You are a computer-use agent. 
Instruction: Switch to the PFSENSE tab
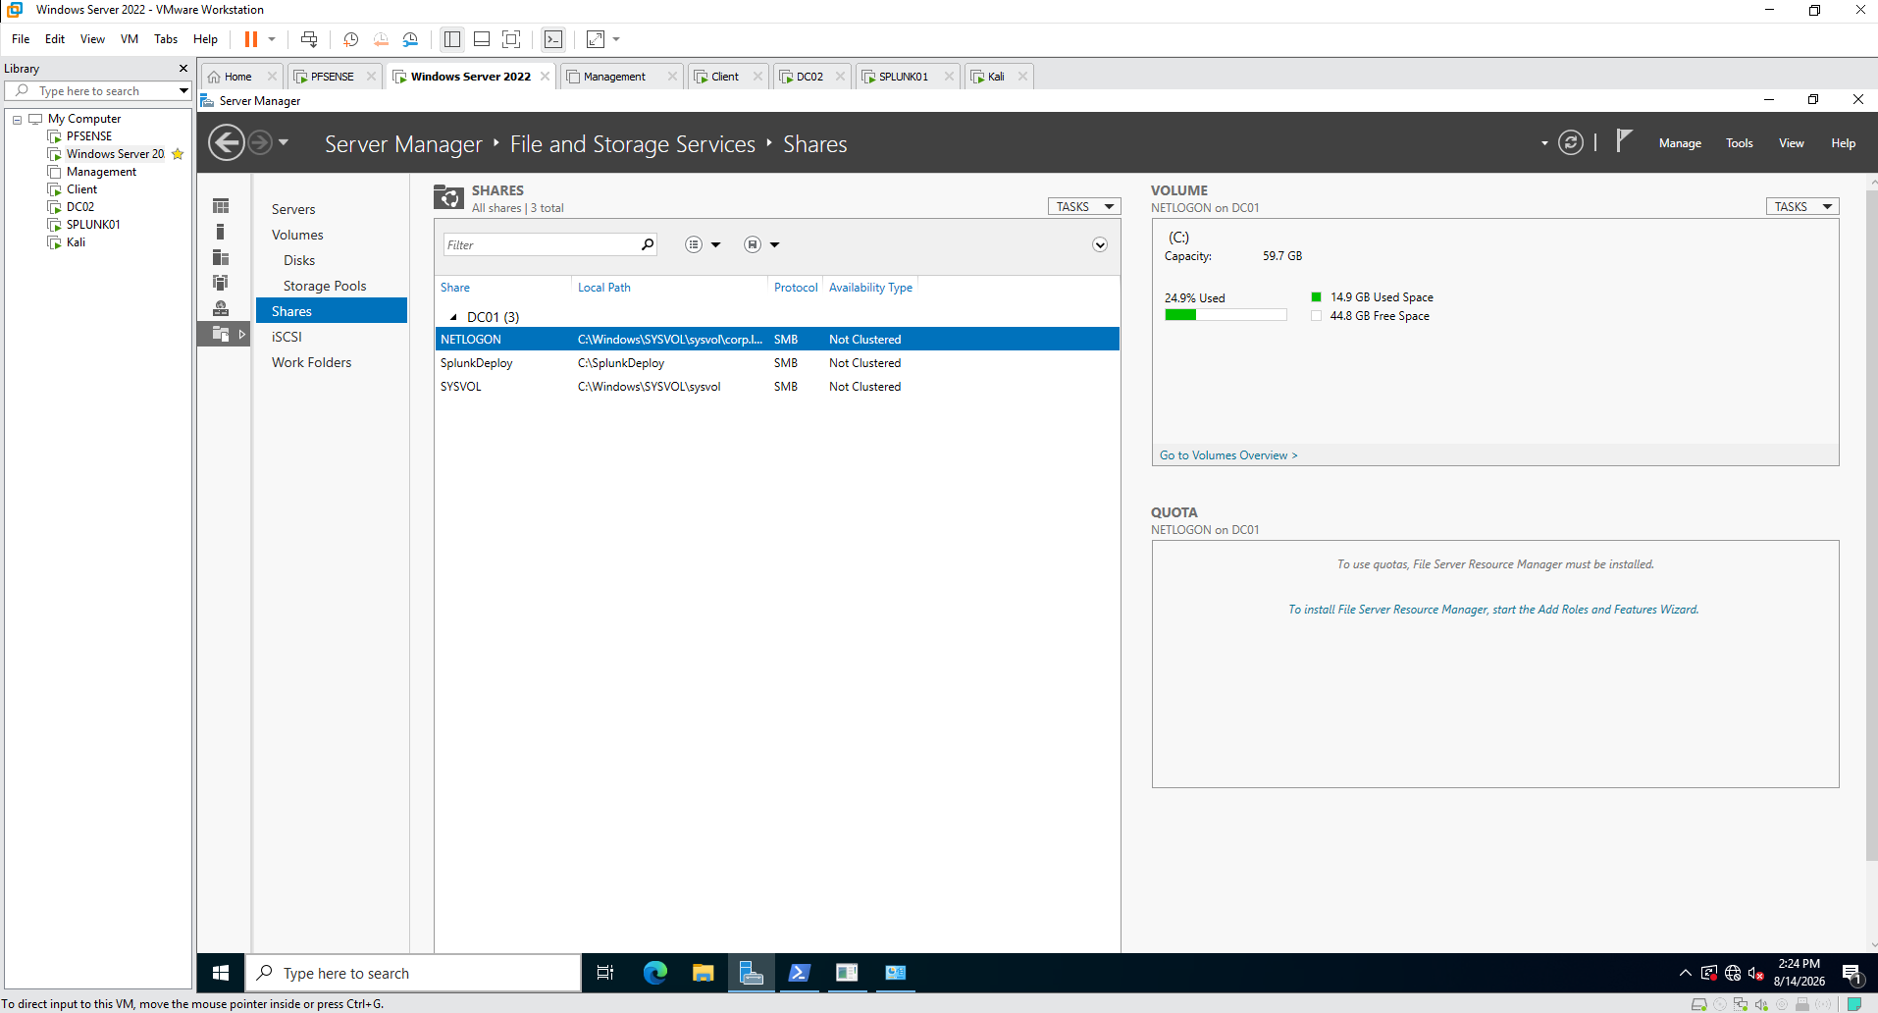pyautogui.click(x=332, y=77)
